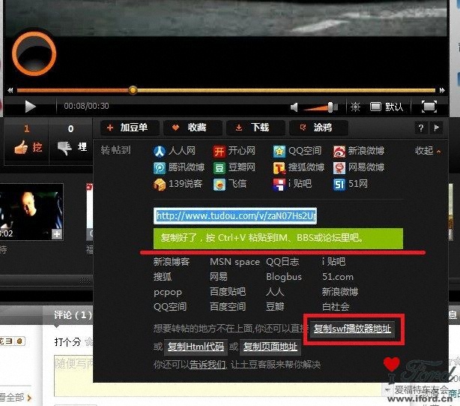
Task: Toggle the 默认 screen size option
Action: point(387,107)
